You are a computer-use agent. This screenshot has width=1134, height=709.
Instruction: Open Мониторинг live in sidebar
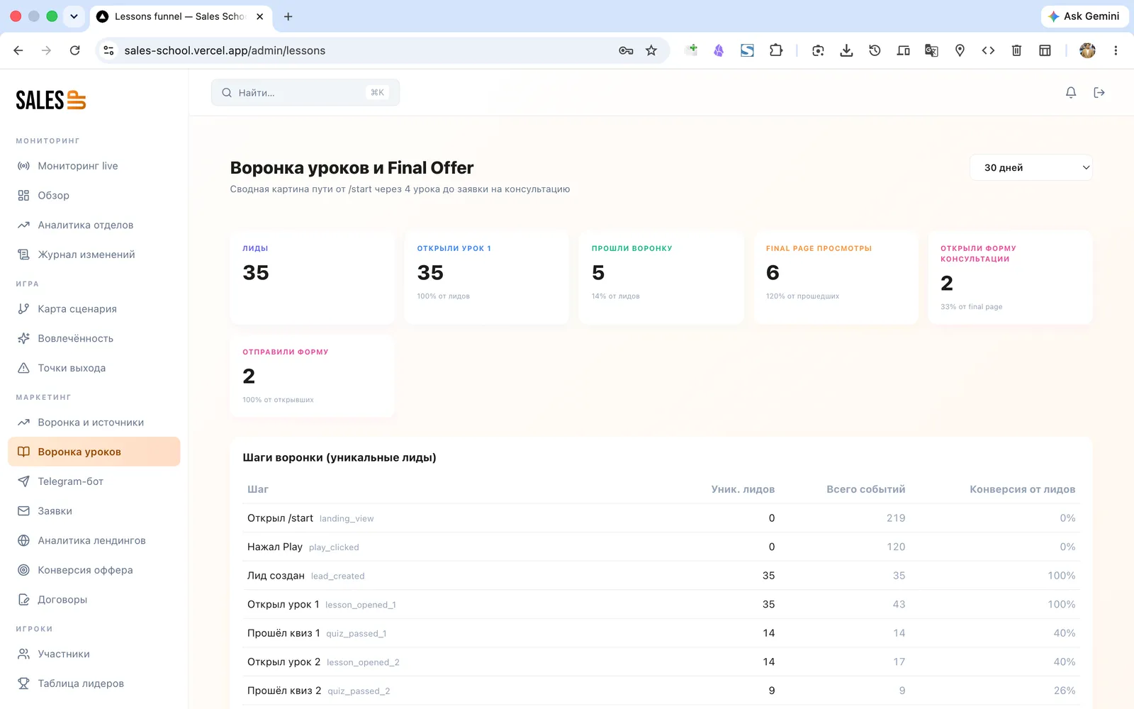tap(94, 166)
